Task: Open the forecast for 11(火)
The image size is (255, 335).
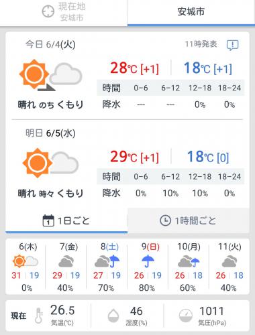Action: coord(229,267)
